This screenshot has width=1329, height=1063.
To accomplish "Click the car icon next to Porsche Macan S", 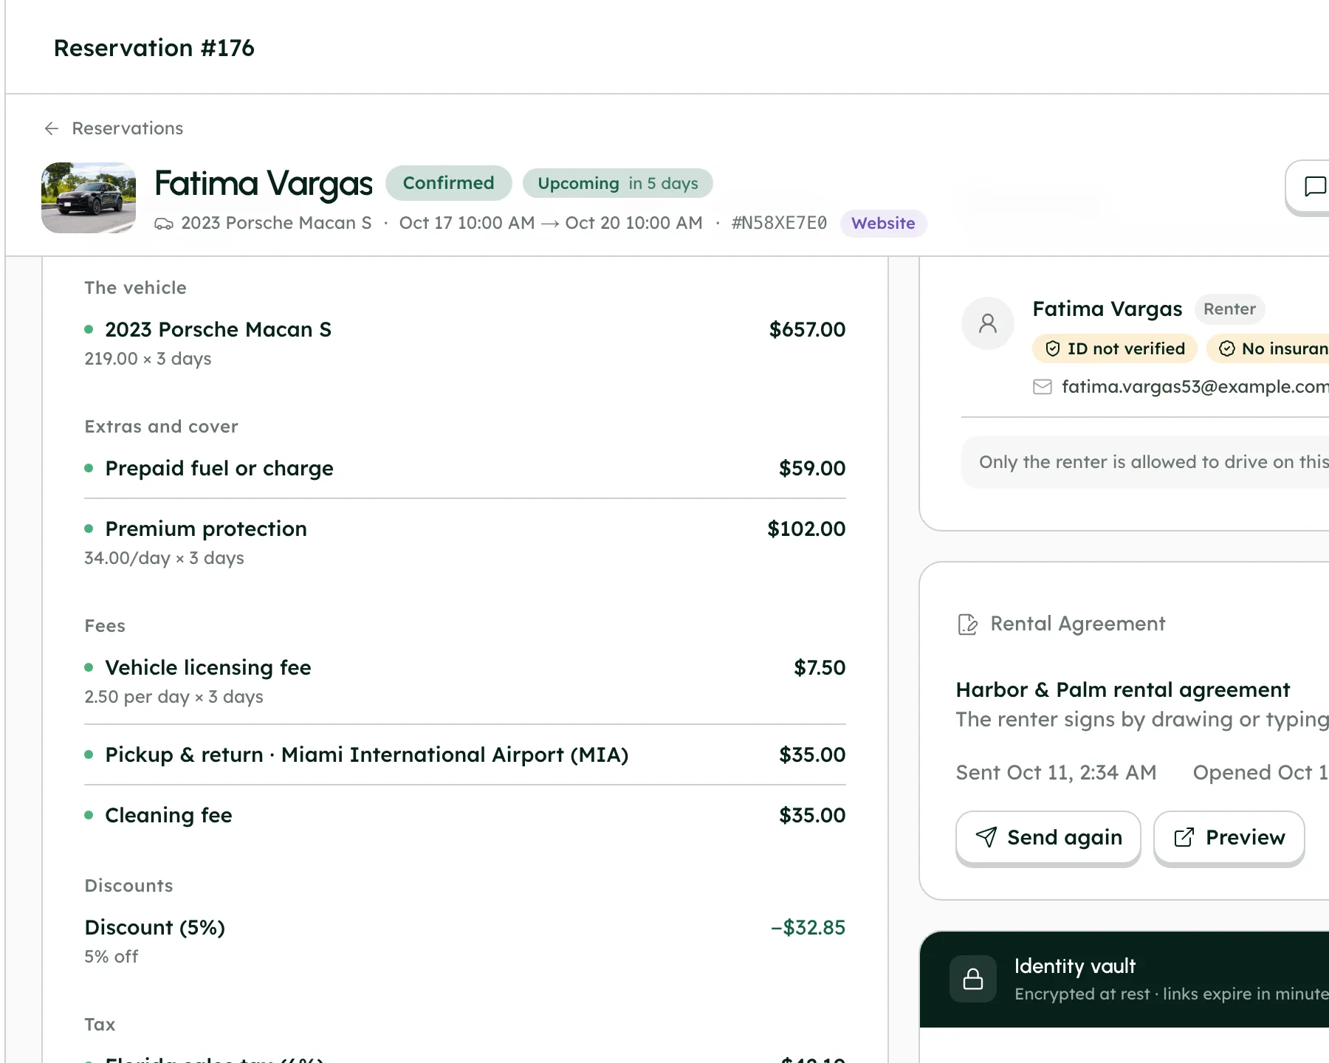I will pyautogui.click(x=164, y=224).
